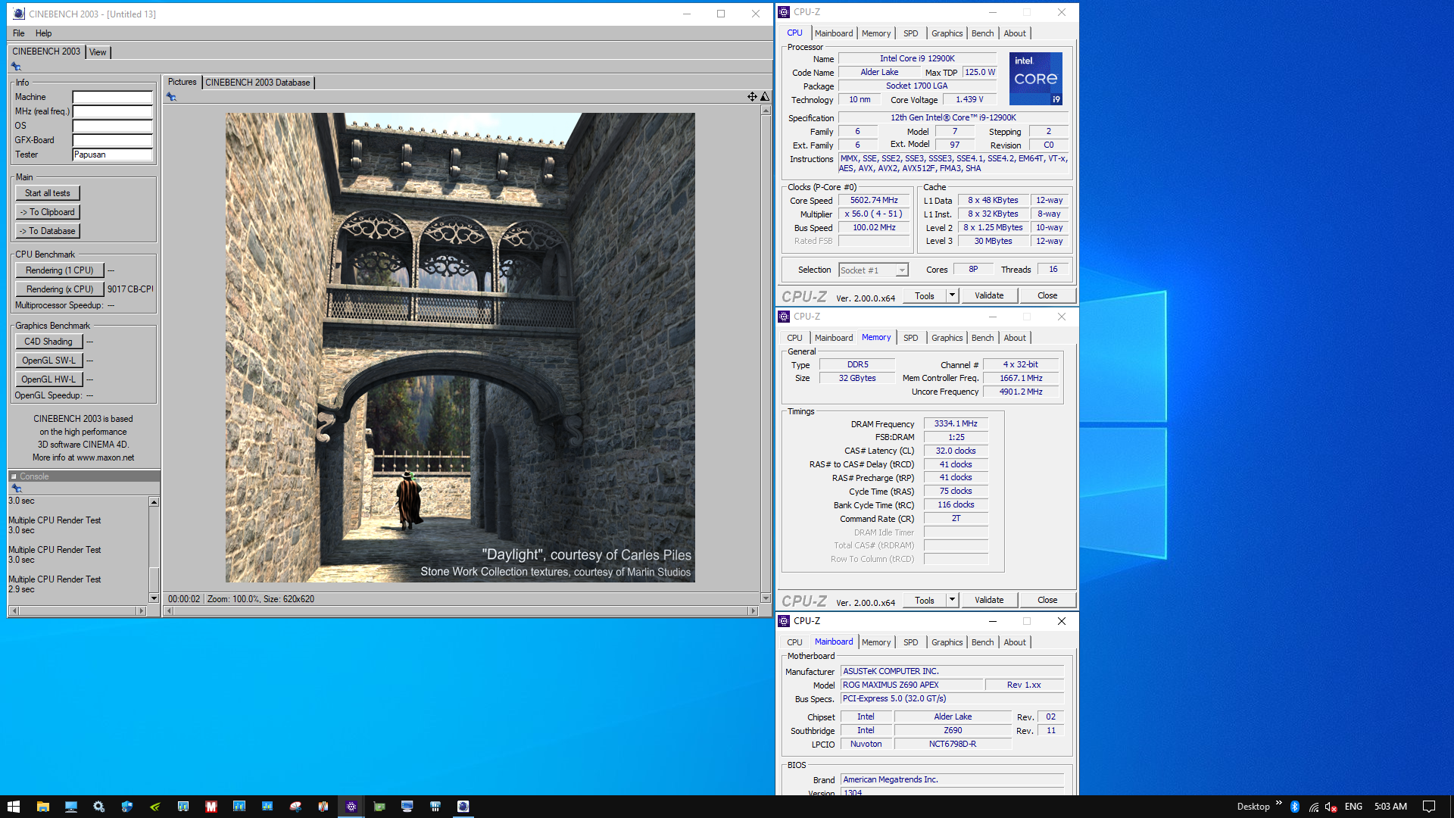Open the About tab in the top CPU-Z window
Screen dimensions: 1454x818
(x=1015, y=33)
